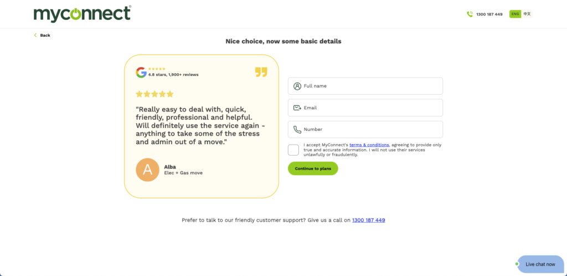Click the MyConnect logo
The width and height of the screenshot is (567, 276).
point(81,13)
